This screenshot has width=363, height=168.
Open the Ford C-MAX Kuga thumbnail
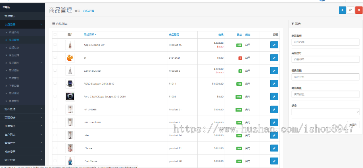[70, 96]
